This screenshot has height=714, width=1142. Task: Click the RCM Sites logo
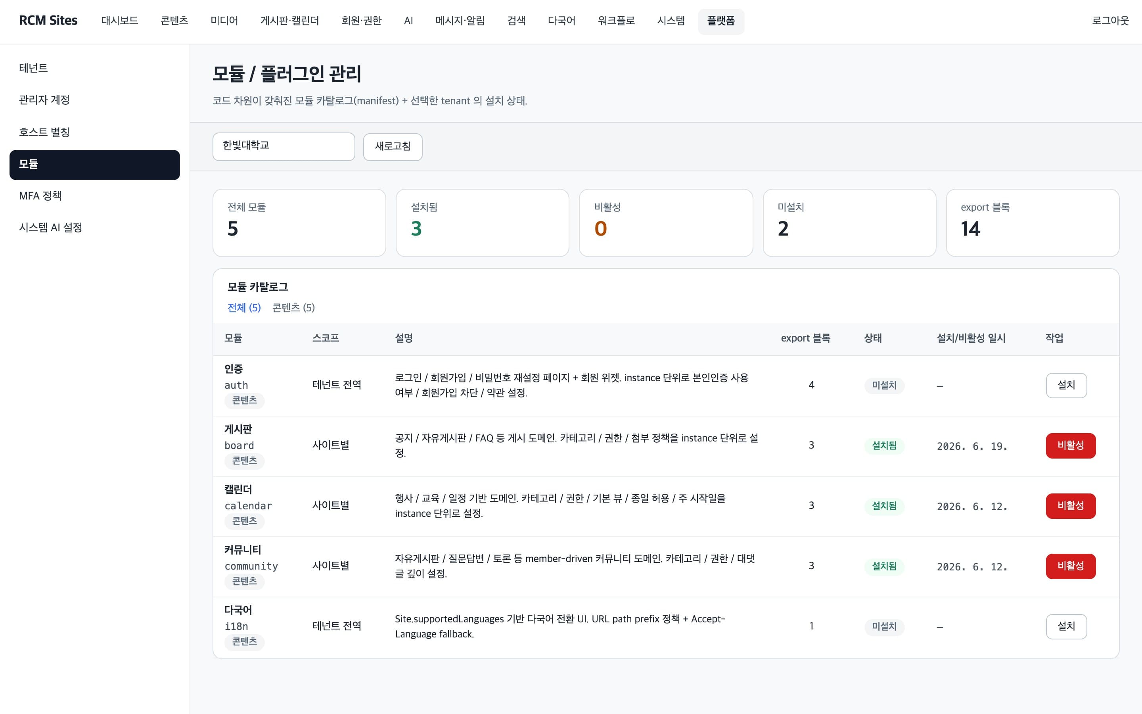pos(48,21)
